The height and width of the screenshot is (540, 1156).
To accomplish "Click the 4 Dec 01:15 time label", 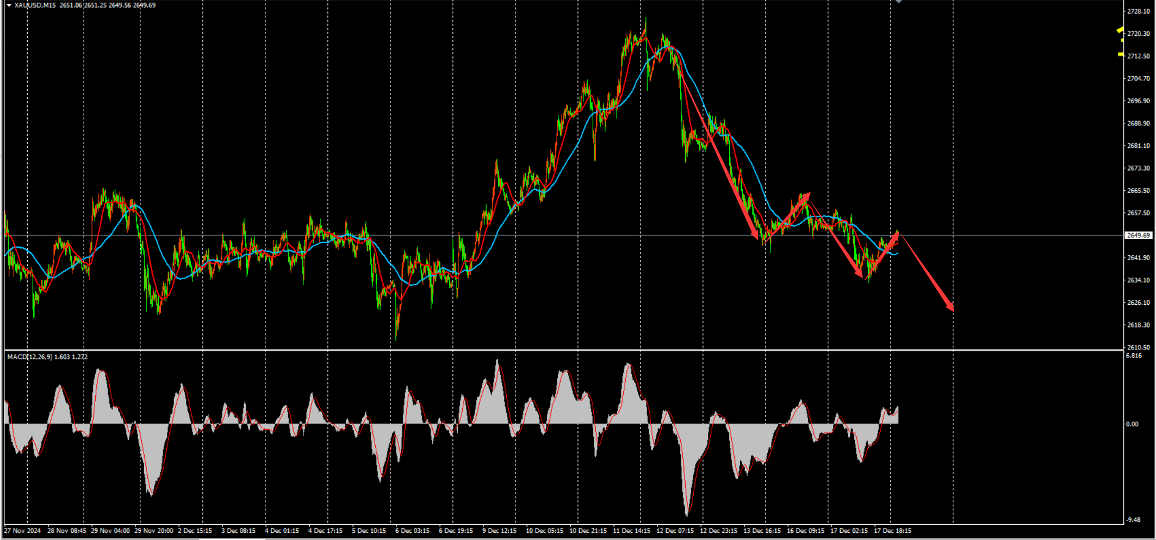I will click(x=282, y=531).
